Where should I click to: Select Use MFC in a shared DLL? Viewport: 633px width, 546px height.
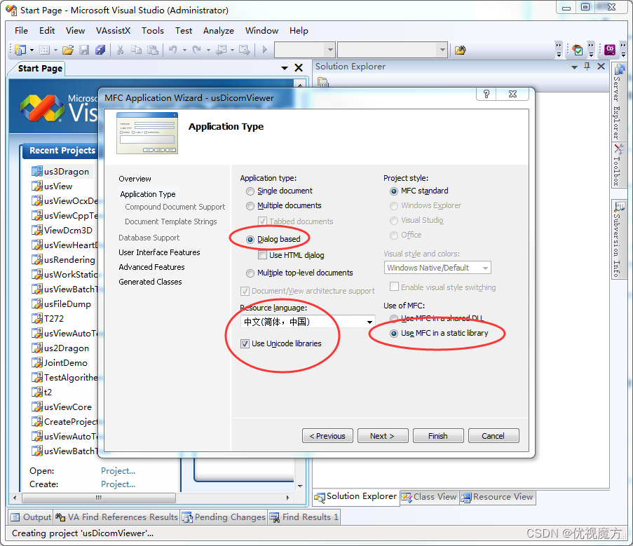click(393, 318)
